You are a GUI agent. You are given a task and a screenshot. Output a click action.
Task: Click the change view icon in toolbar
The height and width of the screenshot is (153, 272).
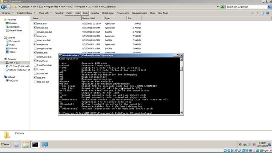253,13
